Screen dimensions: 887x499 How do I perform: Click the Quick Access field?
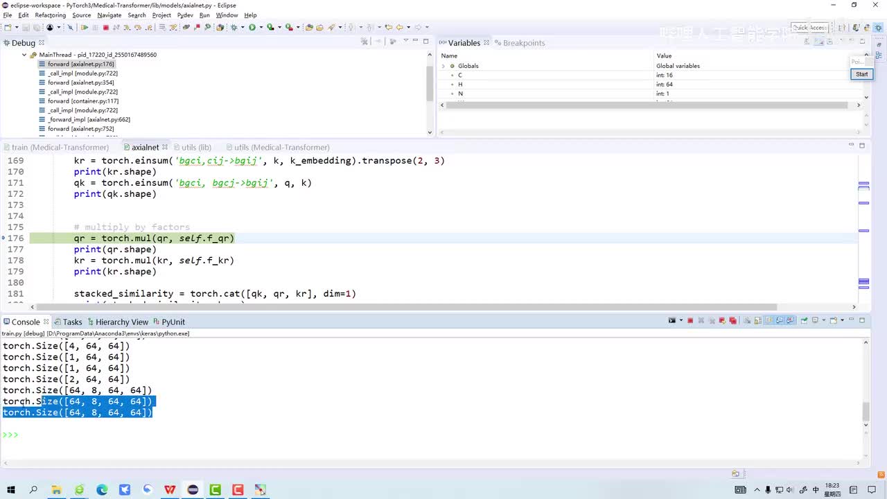[x=809, y=28]
